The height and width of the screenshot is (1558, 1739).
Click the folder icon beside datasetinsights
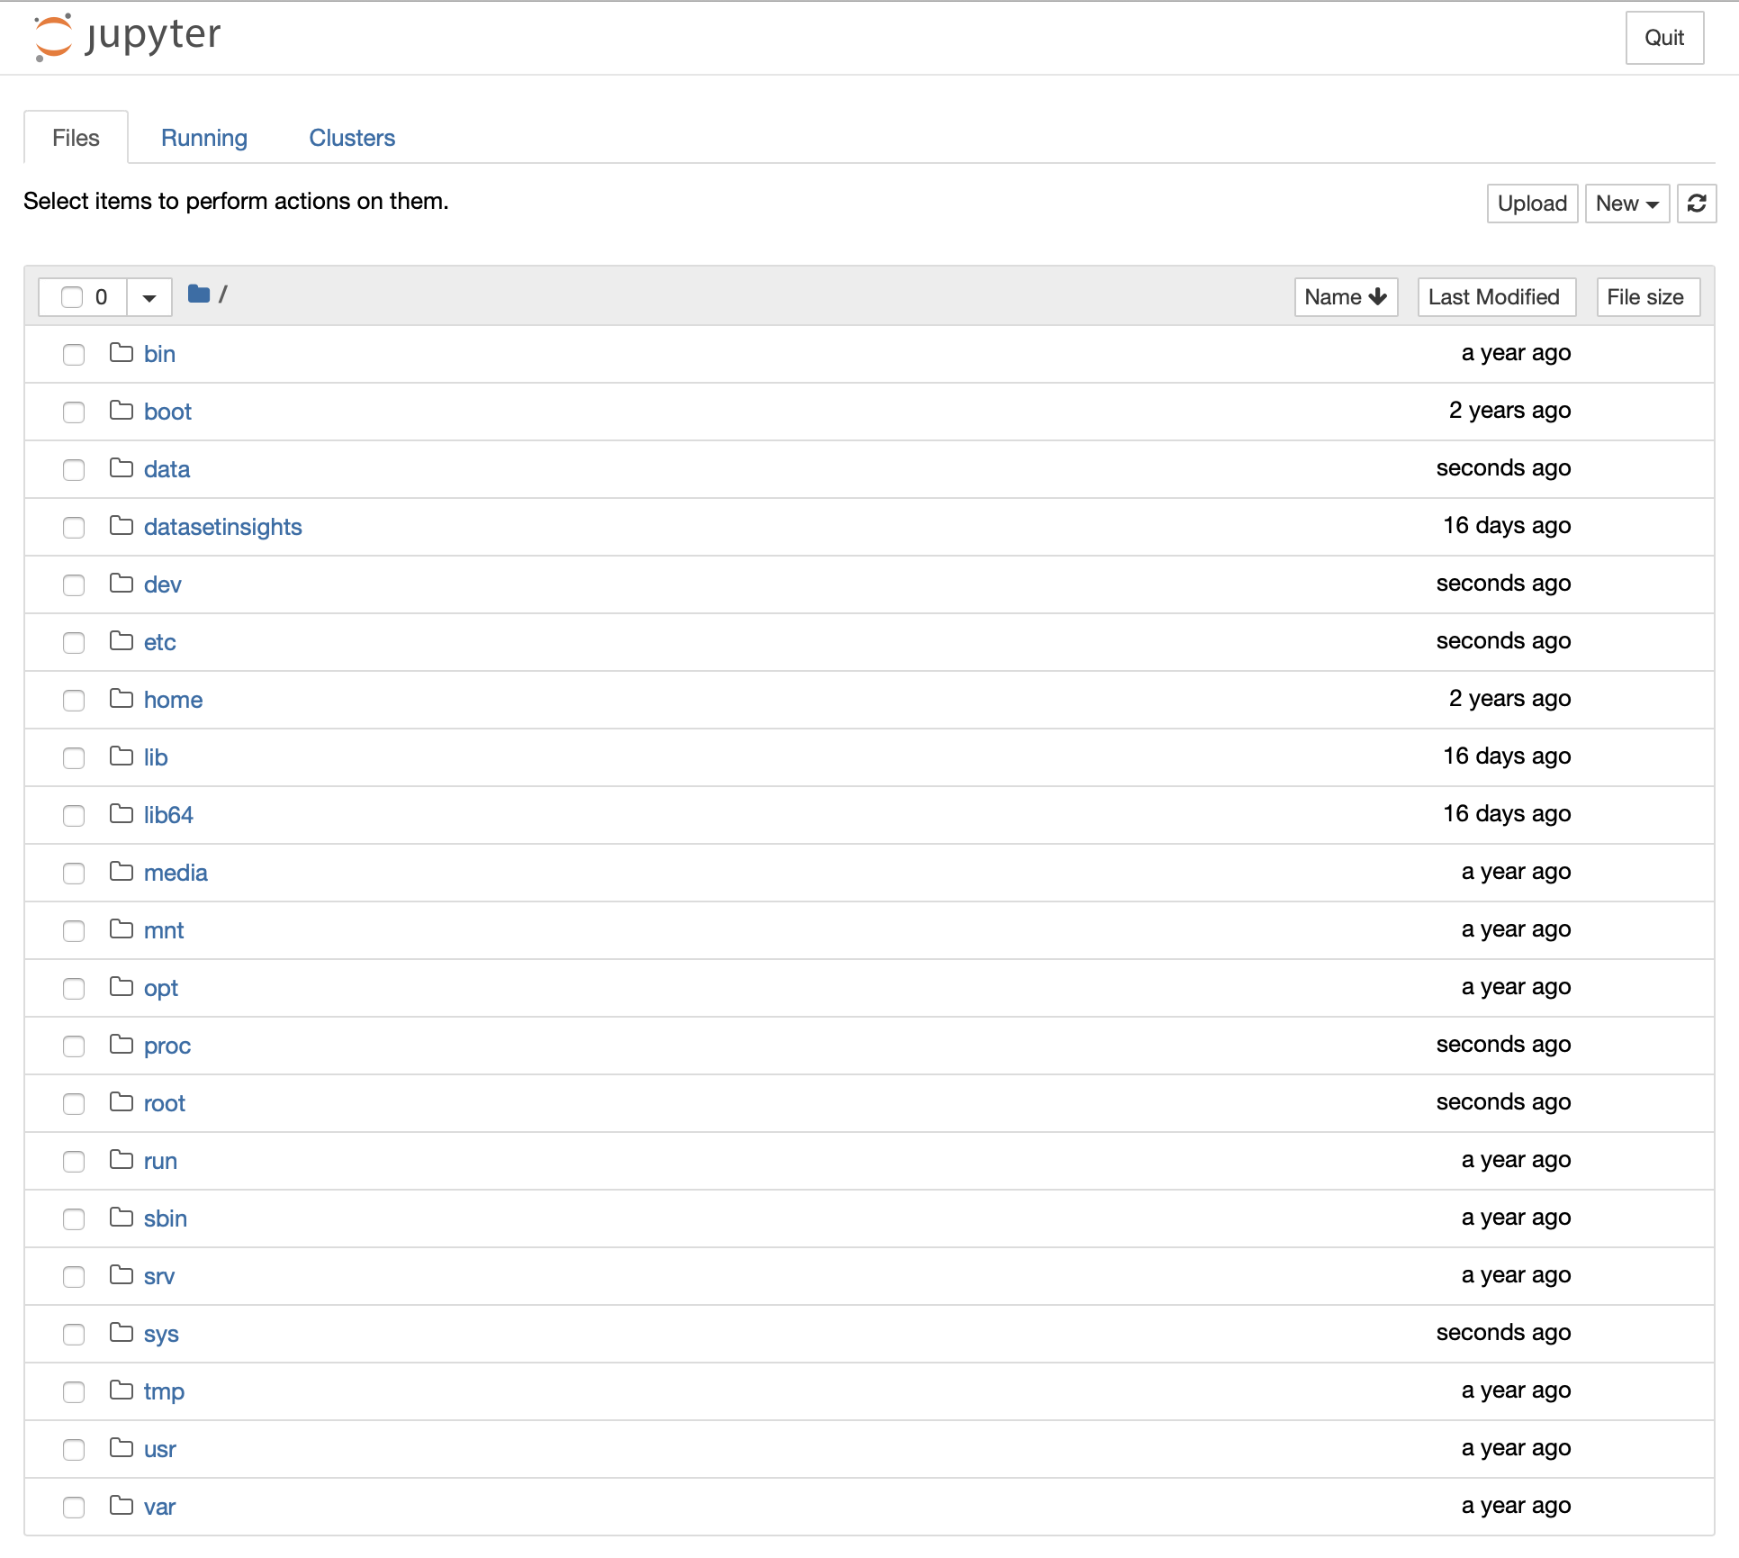pyautogui.click(x=122, y=526)
